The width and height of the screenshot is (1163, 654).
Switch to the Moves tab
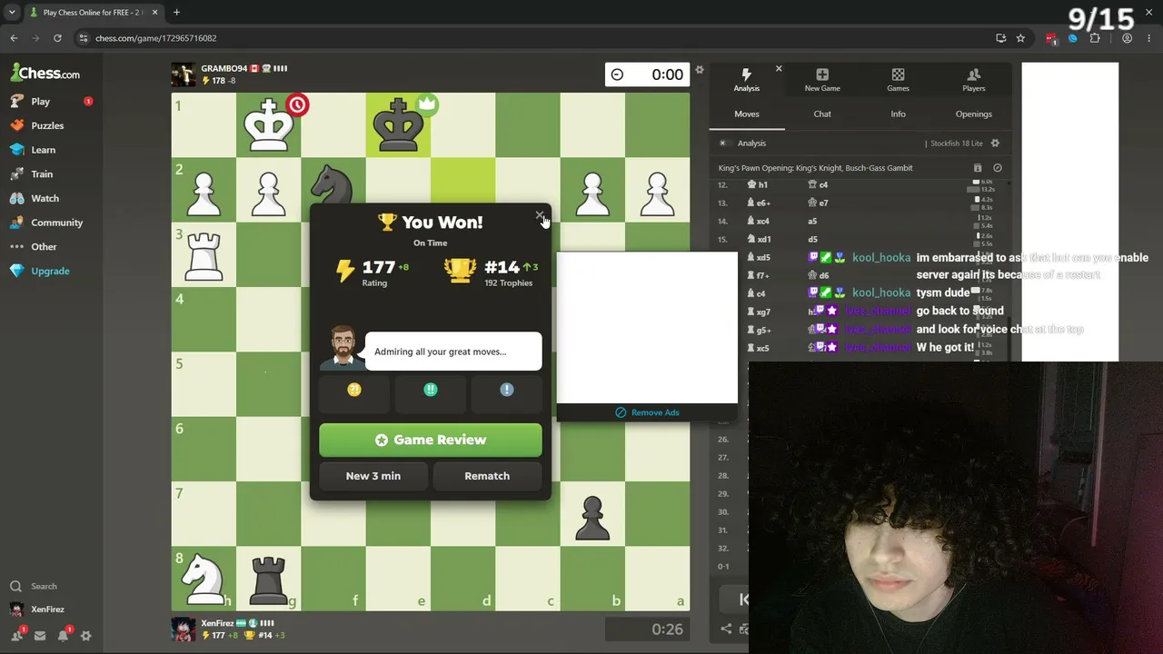point(747,114)
